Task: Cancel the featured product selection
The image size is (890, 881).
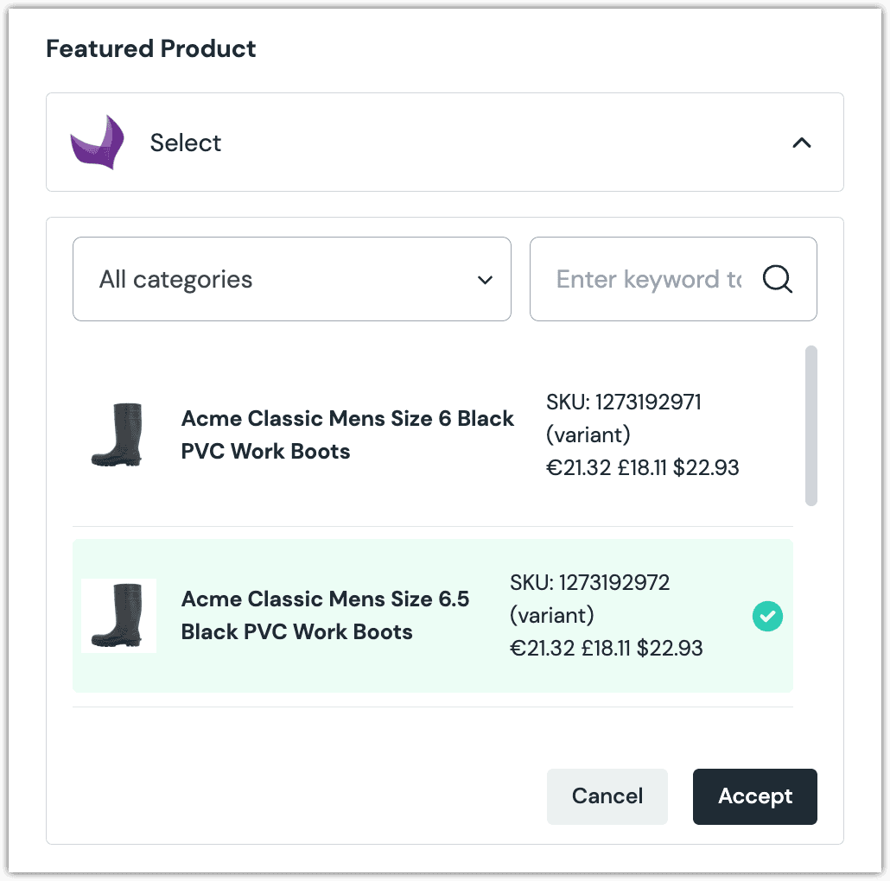Action: 607,796
